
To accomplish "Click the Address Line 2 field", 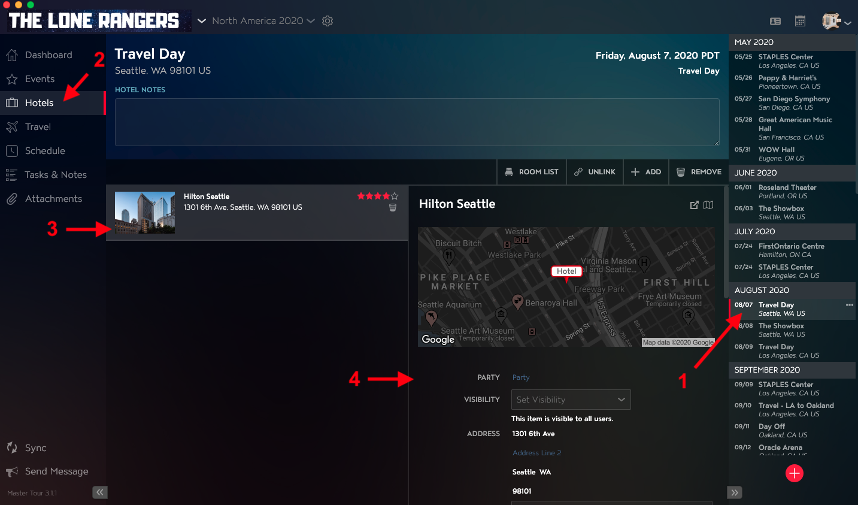I will (537, 453).
